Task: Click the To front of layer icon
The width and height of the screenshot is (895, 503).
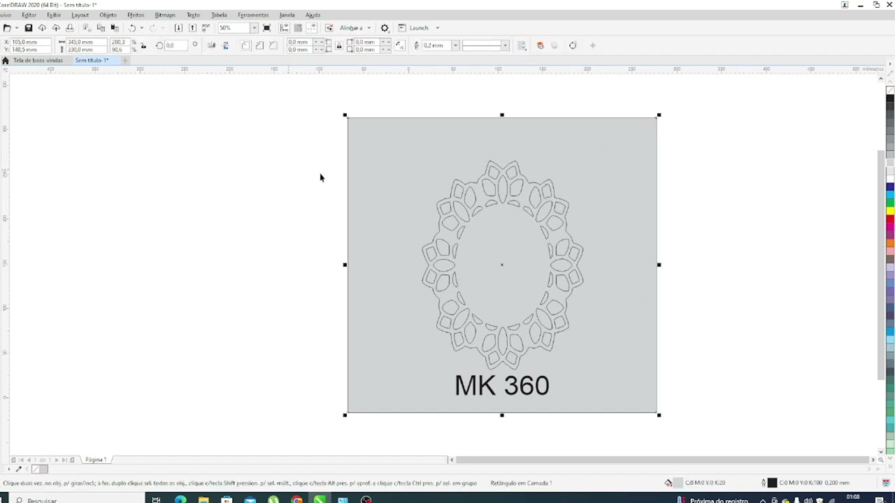Action: click(x=540, y=45)
